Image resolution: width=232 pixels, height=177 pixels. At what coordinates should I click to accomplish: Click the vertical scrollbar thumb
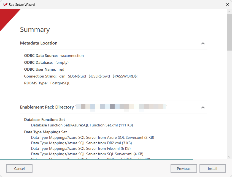[229, 32]
